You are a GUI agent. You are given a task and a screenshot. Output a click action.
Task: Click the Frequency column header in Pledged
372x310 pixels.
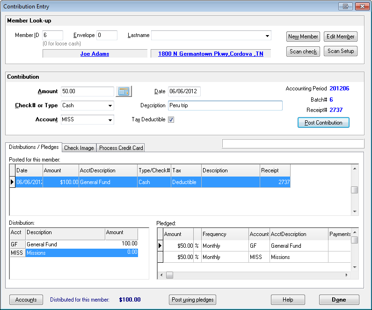click(225, 234)
